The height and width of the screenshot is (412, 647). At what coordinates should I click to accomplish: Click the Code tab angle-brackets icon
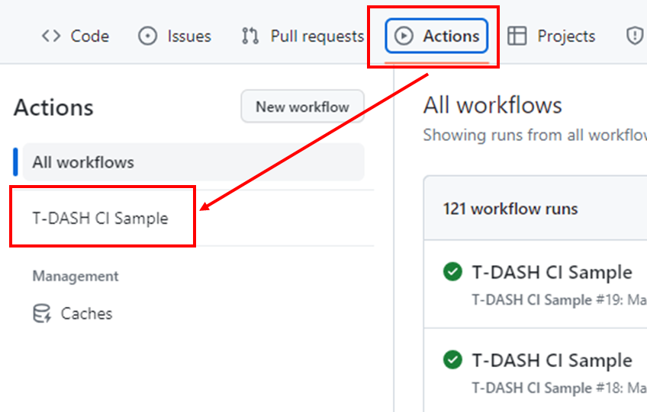point(51,36)
